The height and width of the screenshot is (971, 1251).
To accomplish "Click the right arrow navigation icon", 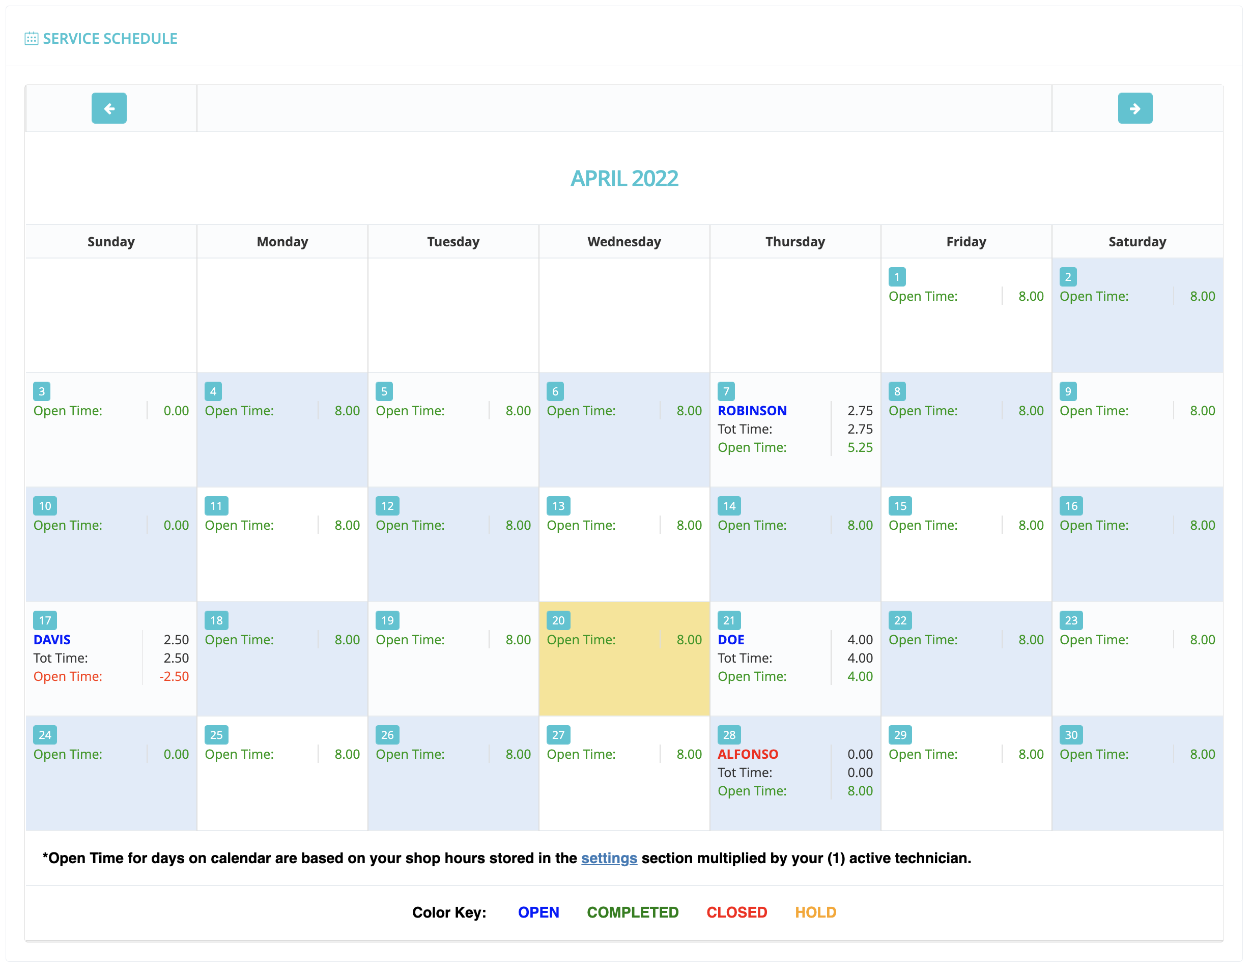I will pos(1135,109).
